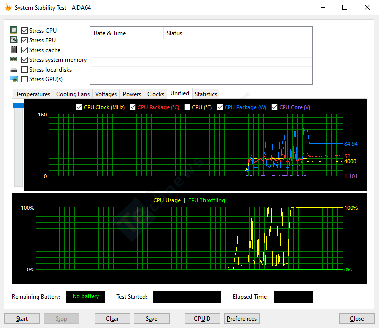Click the Start button
This screenshot has width=379, height=328.
click(22, 319)
